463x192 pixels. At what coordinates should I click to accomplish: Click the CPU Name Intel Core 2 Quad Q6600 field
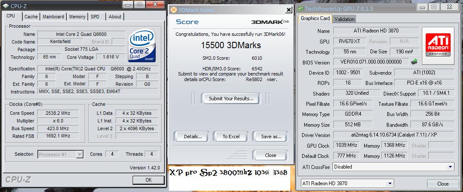click(81, 34)
